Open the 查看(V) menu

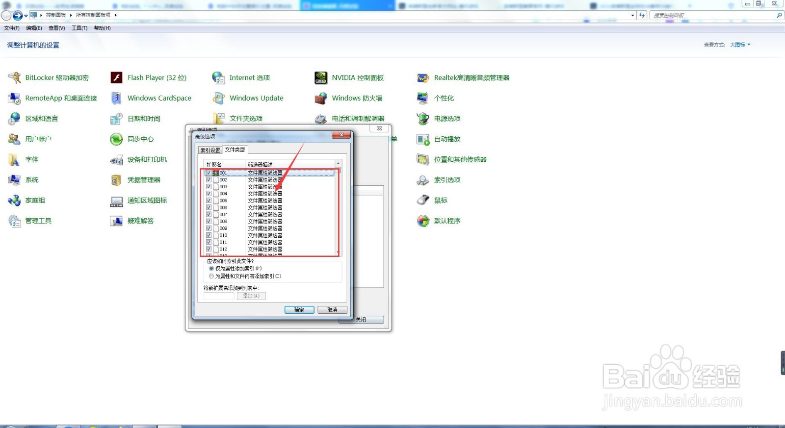(57, 28)
